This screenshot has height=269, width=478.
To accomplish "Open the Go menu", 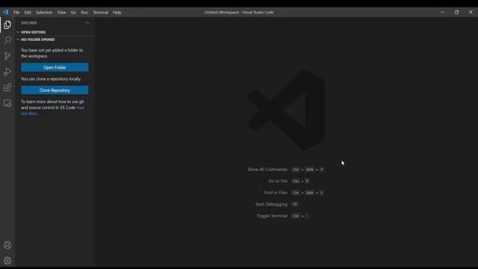I will tap(73, 13).
